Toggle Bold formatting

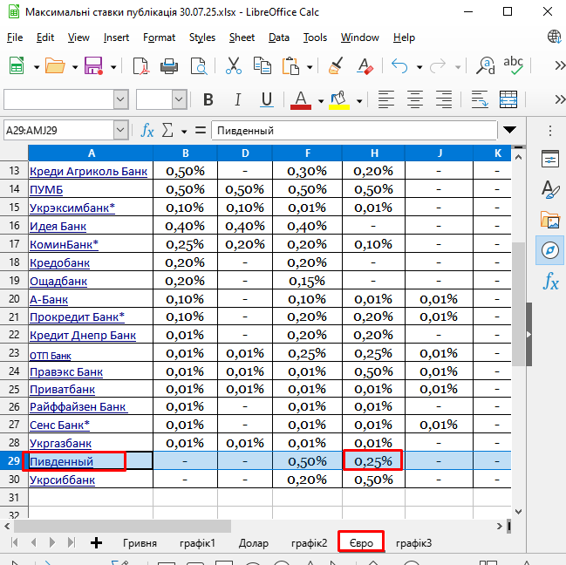click(x=208, y=99)
